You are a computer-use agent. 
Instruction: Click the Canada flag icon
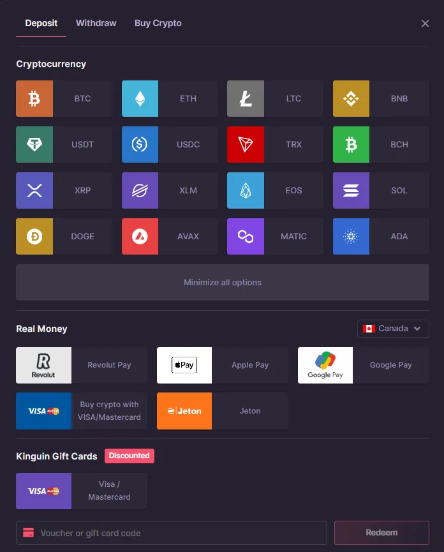tap(369, 329)
